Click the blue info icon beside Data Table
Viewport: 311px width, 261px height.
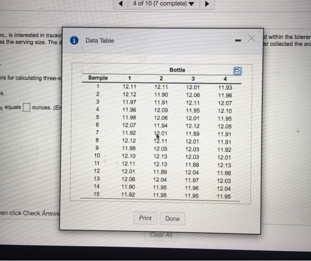[74, 40]
